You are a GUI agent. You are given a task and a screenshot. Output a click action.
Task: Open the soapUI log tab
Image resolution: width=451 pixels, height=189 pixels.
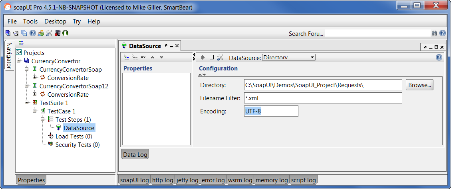[135, 180]
